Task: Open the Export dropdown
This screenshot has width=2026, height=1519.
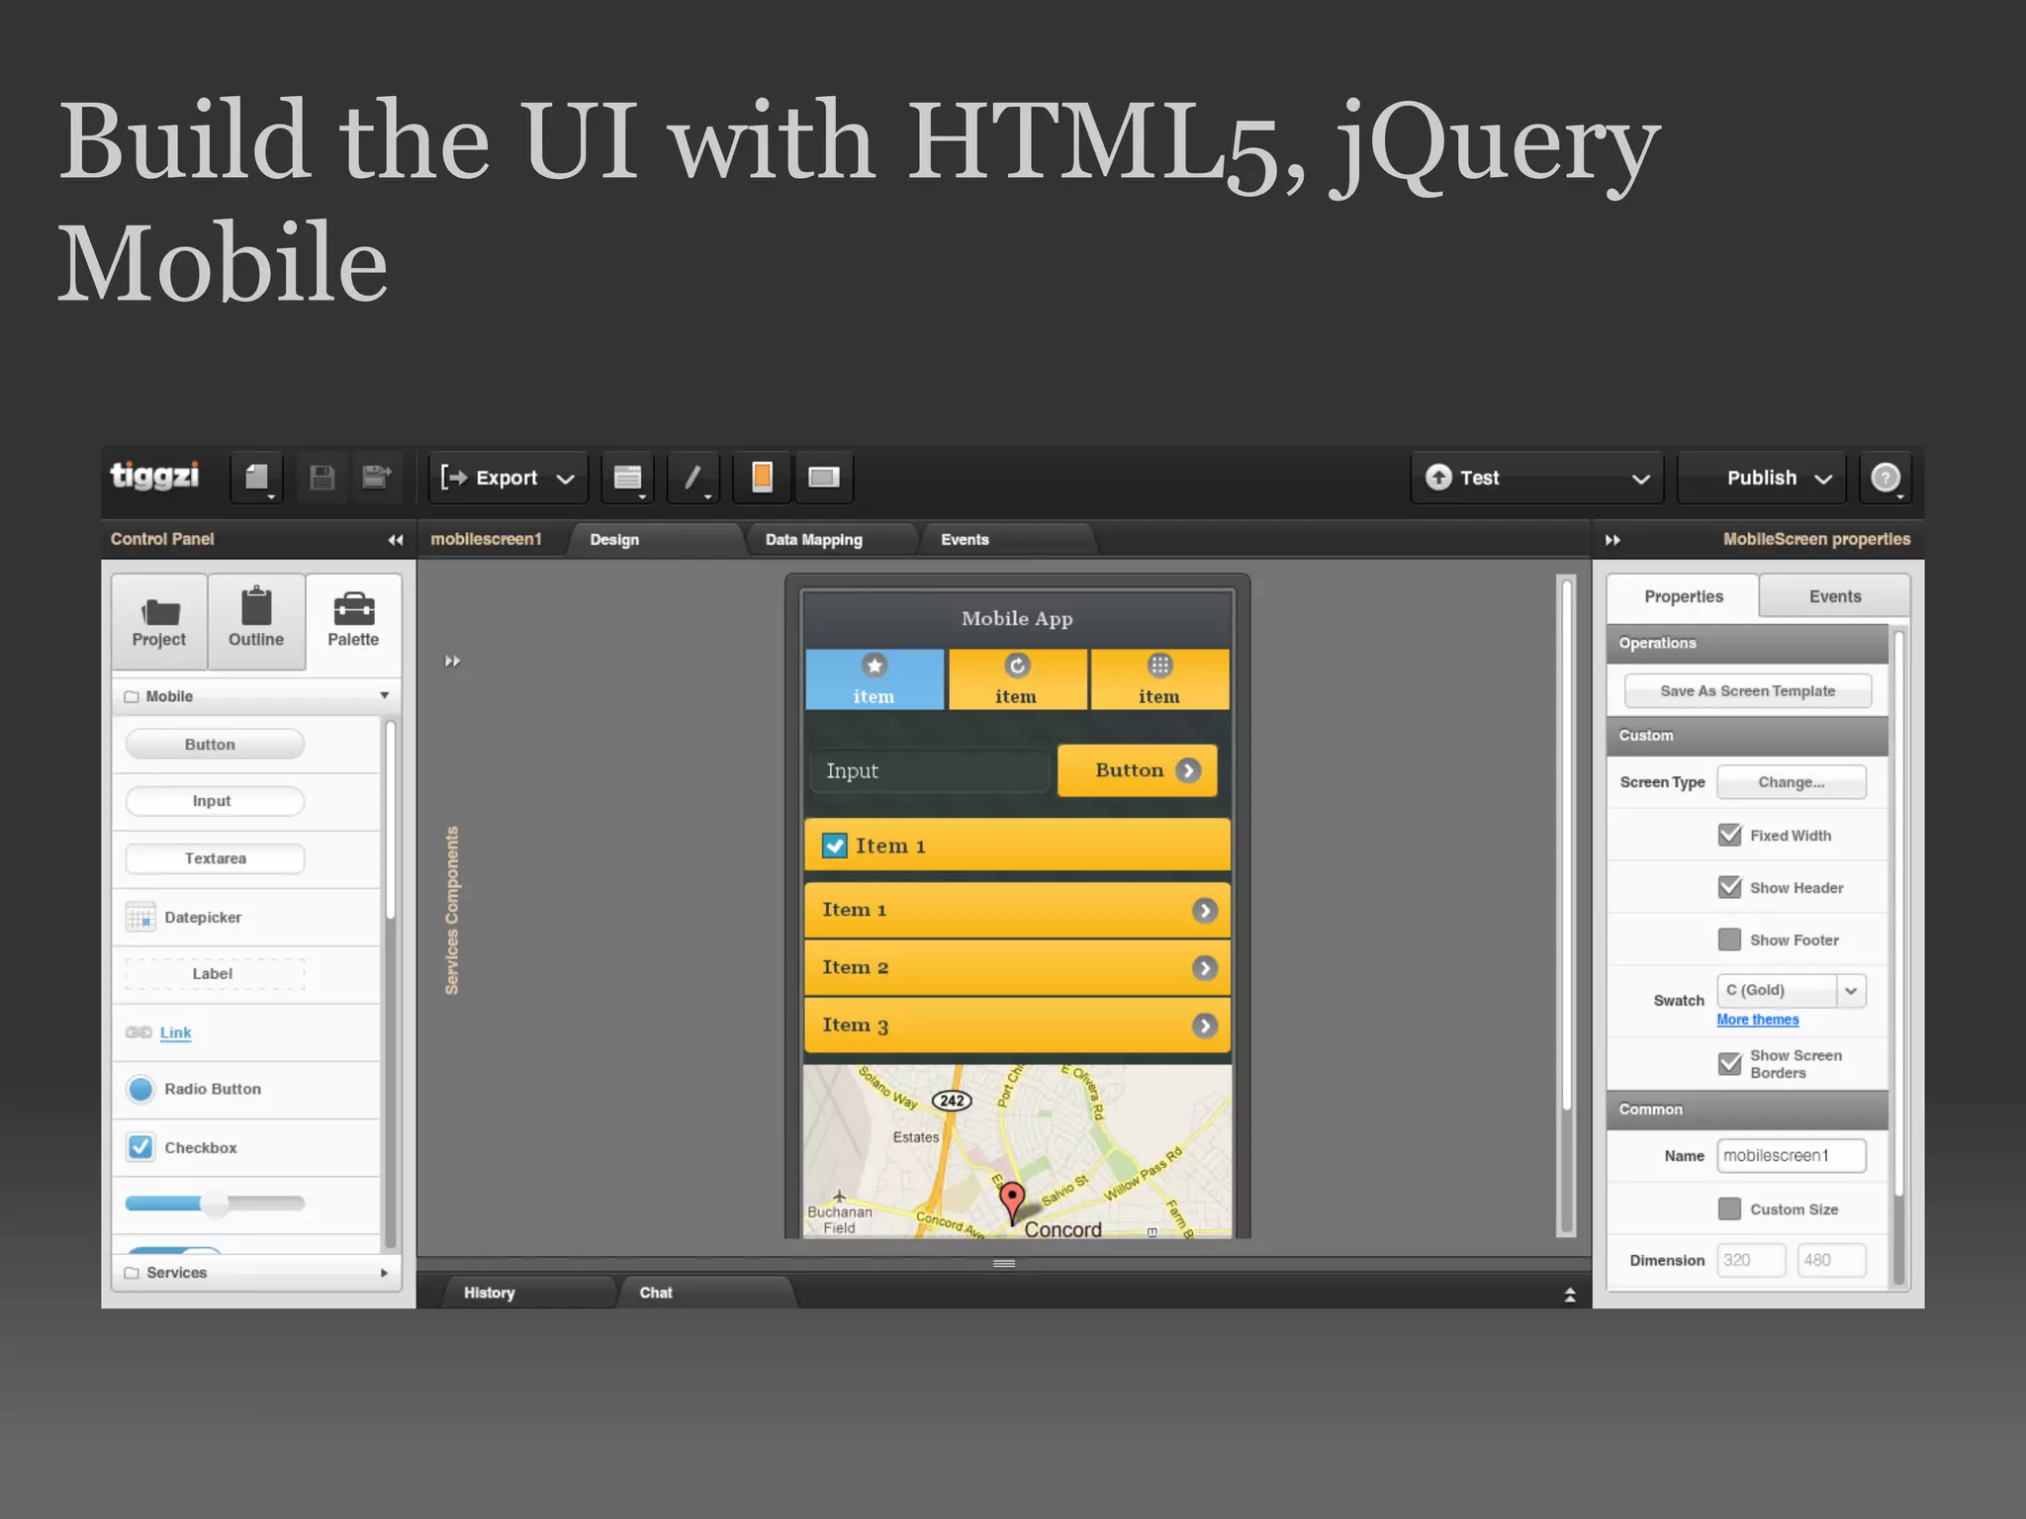Action: pyautogui.click(x=508, y=478)
